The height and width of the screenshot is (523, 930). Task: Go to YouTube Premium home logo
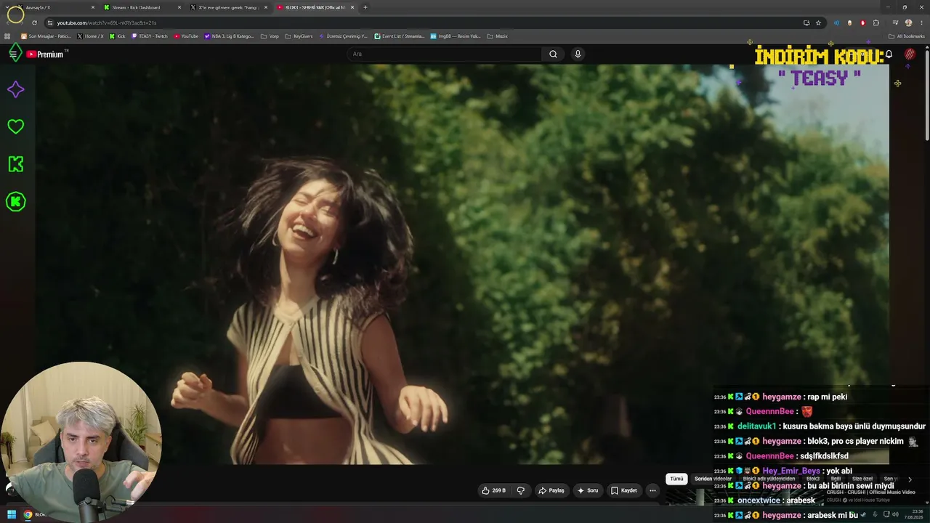pyautogui.click(x=45, y=54)
